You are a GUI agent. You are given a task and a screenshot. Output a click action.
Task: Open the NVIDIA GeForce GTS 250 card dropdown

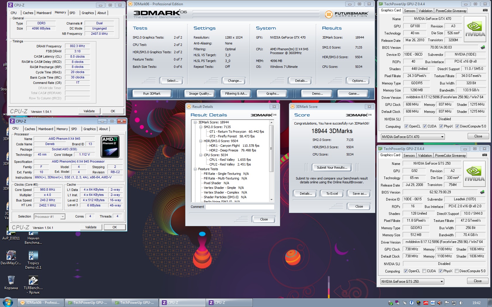(x=412, y=281)
